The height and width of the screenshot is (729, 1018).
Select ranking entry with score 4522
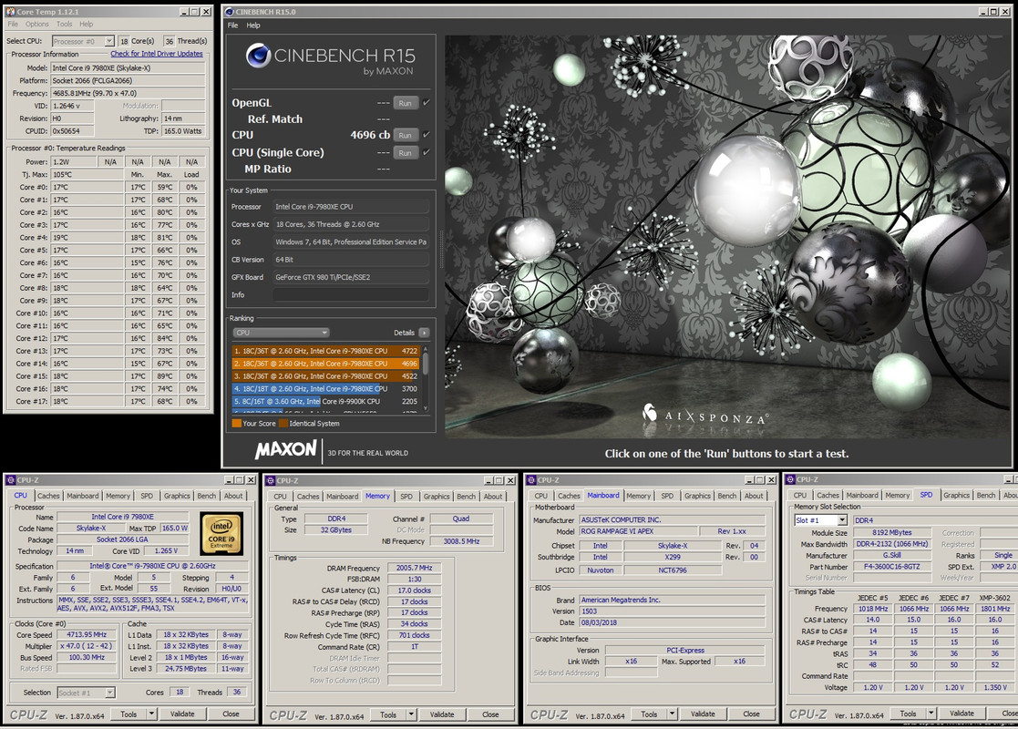(326, 376)
